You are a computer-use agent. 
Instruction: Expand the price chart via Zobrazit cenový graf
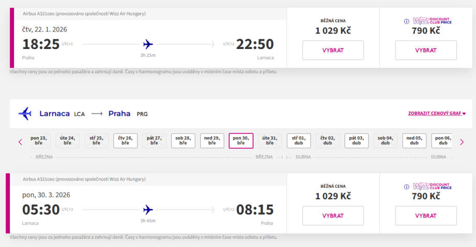coord(437,113)
